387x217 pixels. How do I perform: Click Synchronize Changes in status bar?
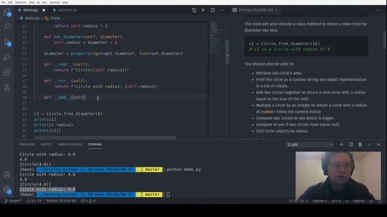click(34, 201)
